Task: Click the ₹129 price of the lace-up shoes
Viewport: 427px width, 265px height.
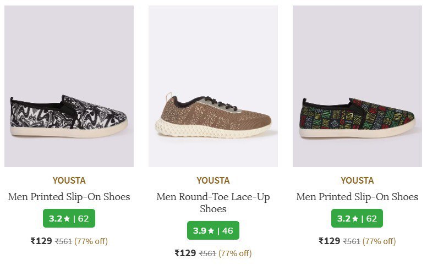Action: click(x=185, y=253)
